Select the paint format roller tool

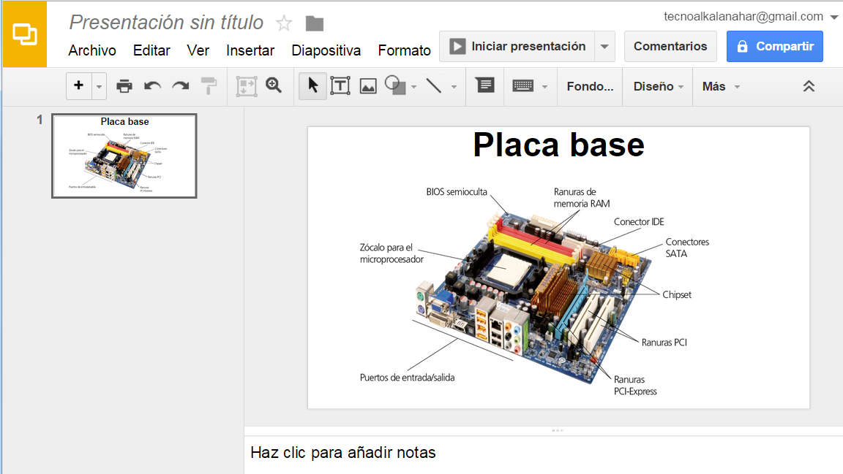point(209,86)
